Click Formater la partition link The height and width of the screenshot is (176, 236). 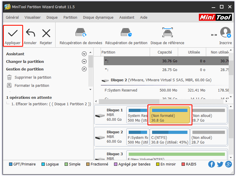coord(32,86)
